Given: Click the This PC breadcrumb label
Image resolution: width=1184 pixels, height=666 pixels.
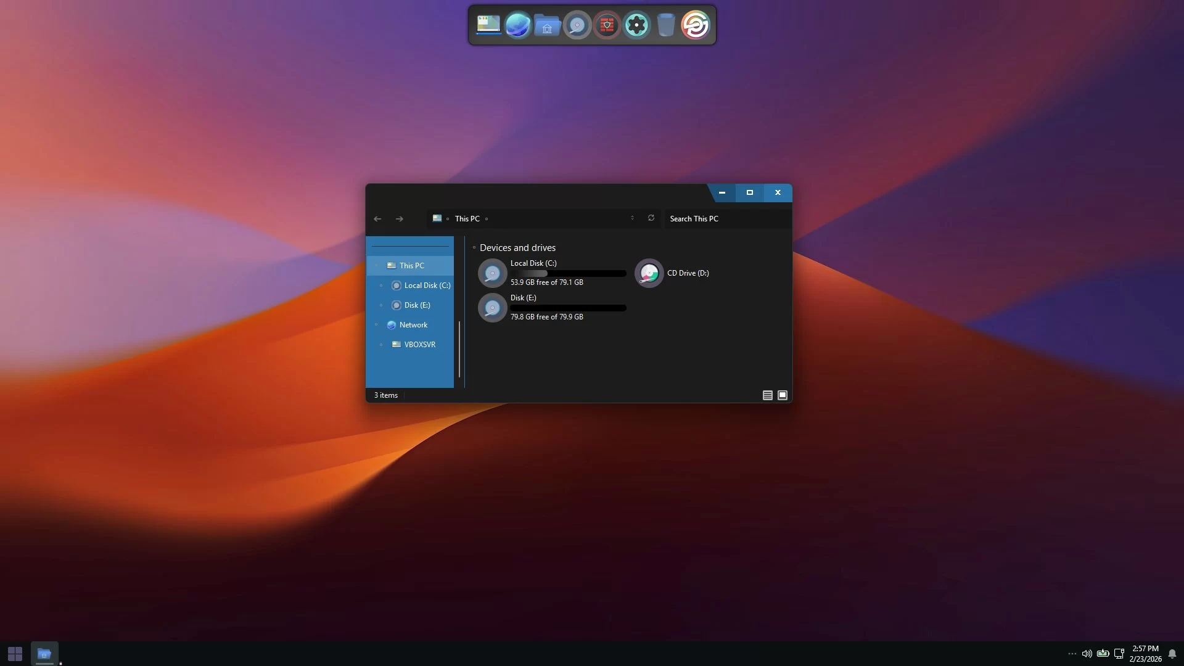Looking at the screenshot, I should tap(467, 219).
